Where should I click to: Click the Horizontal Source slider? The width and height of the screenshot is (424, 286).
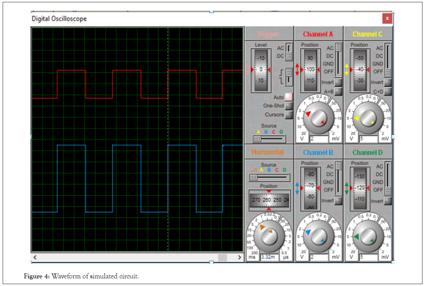[x=269, y=177]
